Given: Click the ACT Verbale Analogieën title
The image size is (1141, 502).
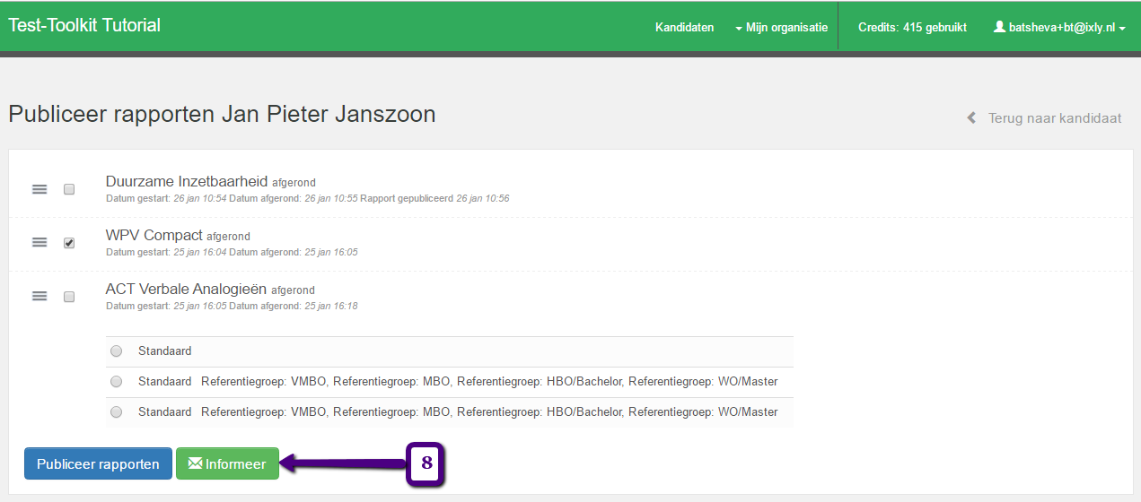Looking at the screenshot, I should click(x=186, y=290).
